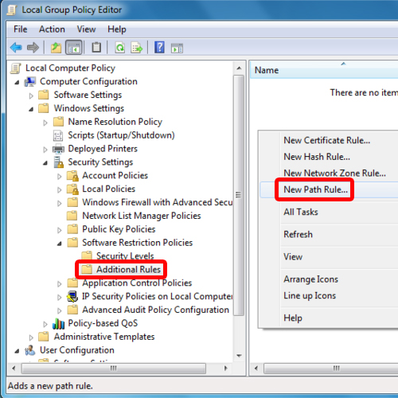This screenshot has height=398, width=398.
Task: Click the Security Levels folder icon
Action: coord(87,256)
